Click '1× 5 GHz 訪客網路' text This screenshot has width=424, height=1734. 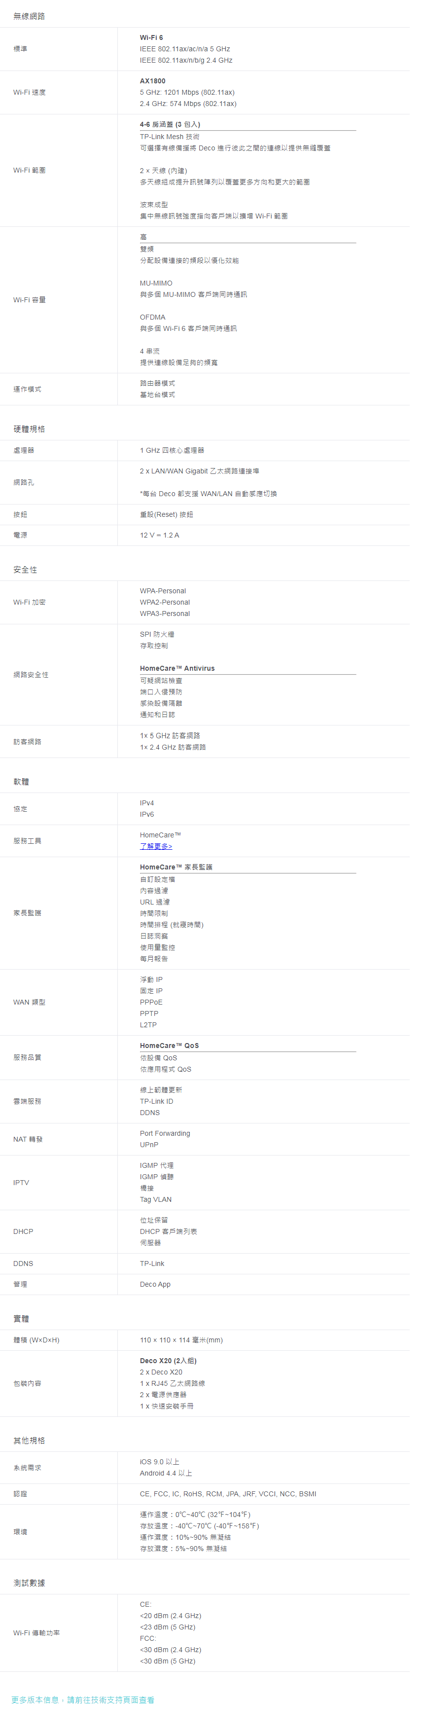point(170,736)
